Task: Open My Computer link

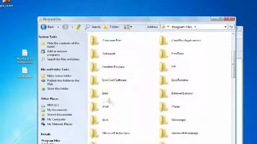Action: (56, 119)
